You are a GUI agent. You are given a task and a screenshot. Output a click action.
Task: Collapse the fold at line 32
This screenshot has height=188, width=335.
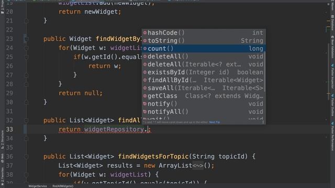click(x=27, y=121)
